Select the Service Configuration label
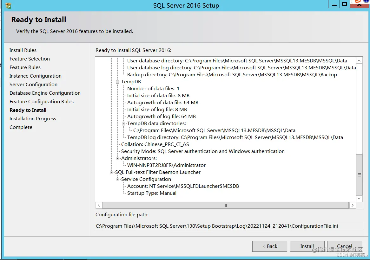The width and height of the screenshot is (370, 260). point(146,179)
